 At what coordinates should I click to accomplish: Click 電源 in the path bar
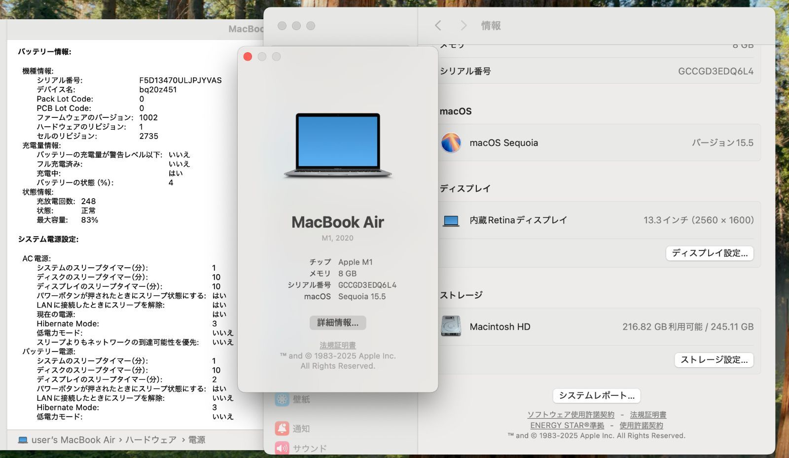pyautogui.click(x=197, y=440)
